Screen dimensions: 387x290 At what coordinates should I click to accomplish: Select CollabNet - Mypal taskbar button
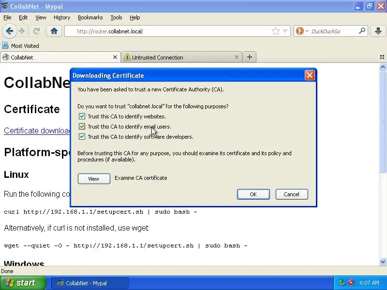pyautogui.click(x=90, y=283)
